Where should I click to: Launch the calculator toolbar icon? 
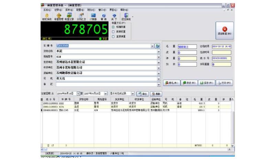pos(93,17)
